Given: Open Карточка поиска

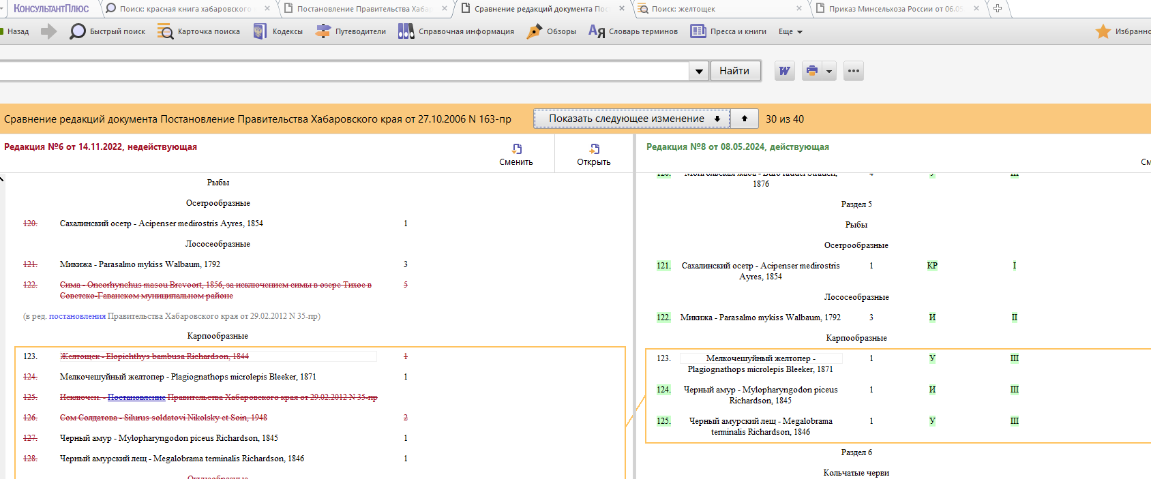Looking at the screenshot, I should coord(198,31).
